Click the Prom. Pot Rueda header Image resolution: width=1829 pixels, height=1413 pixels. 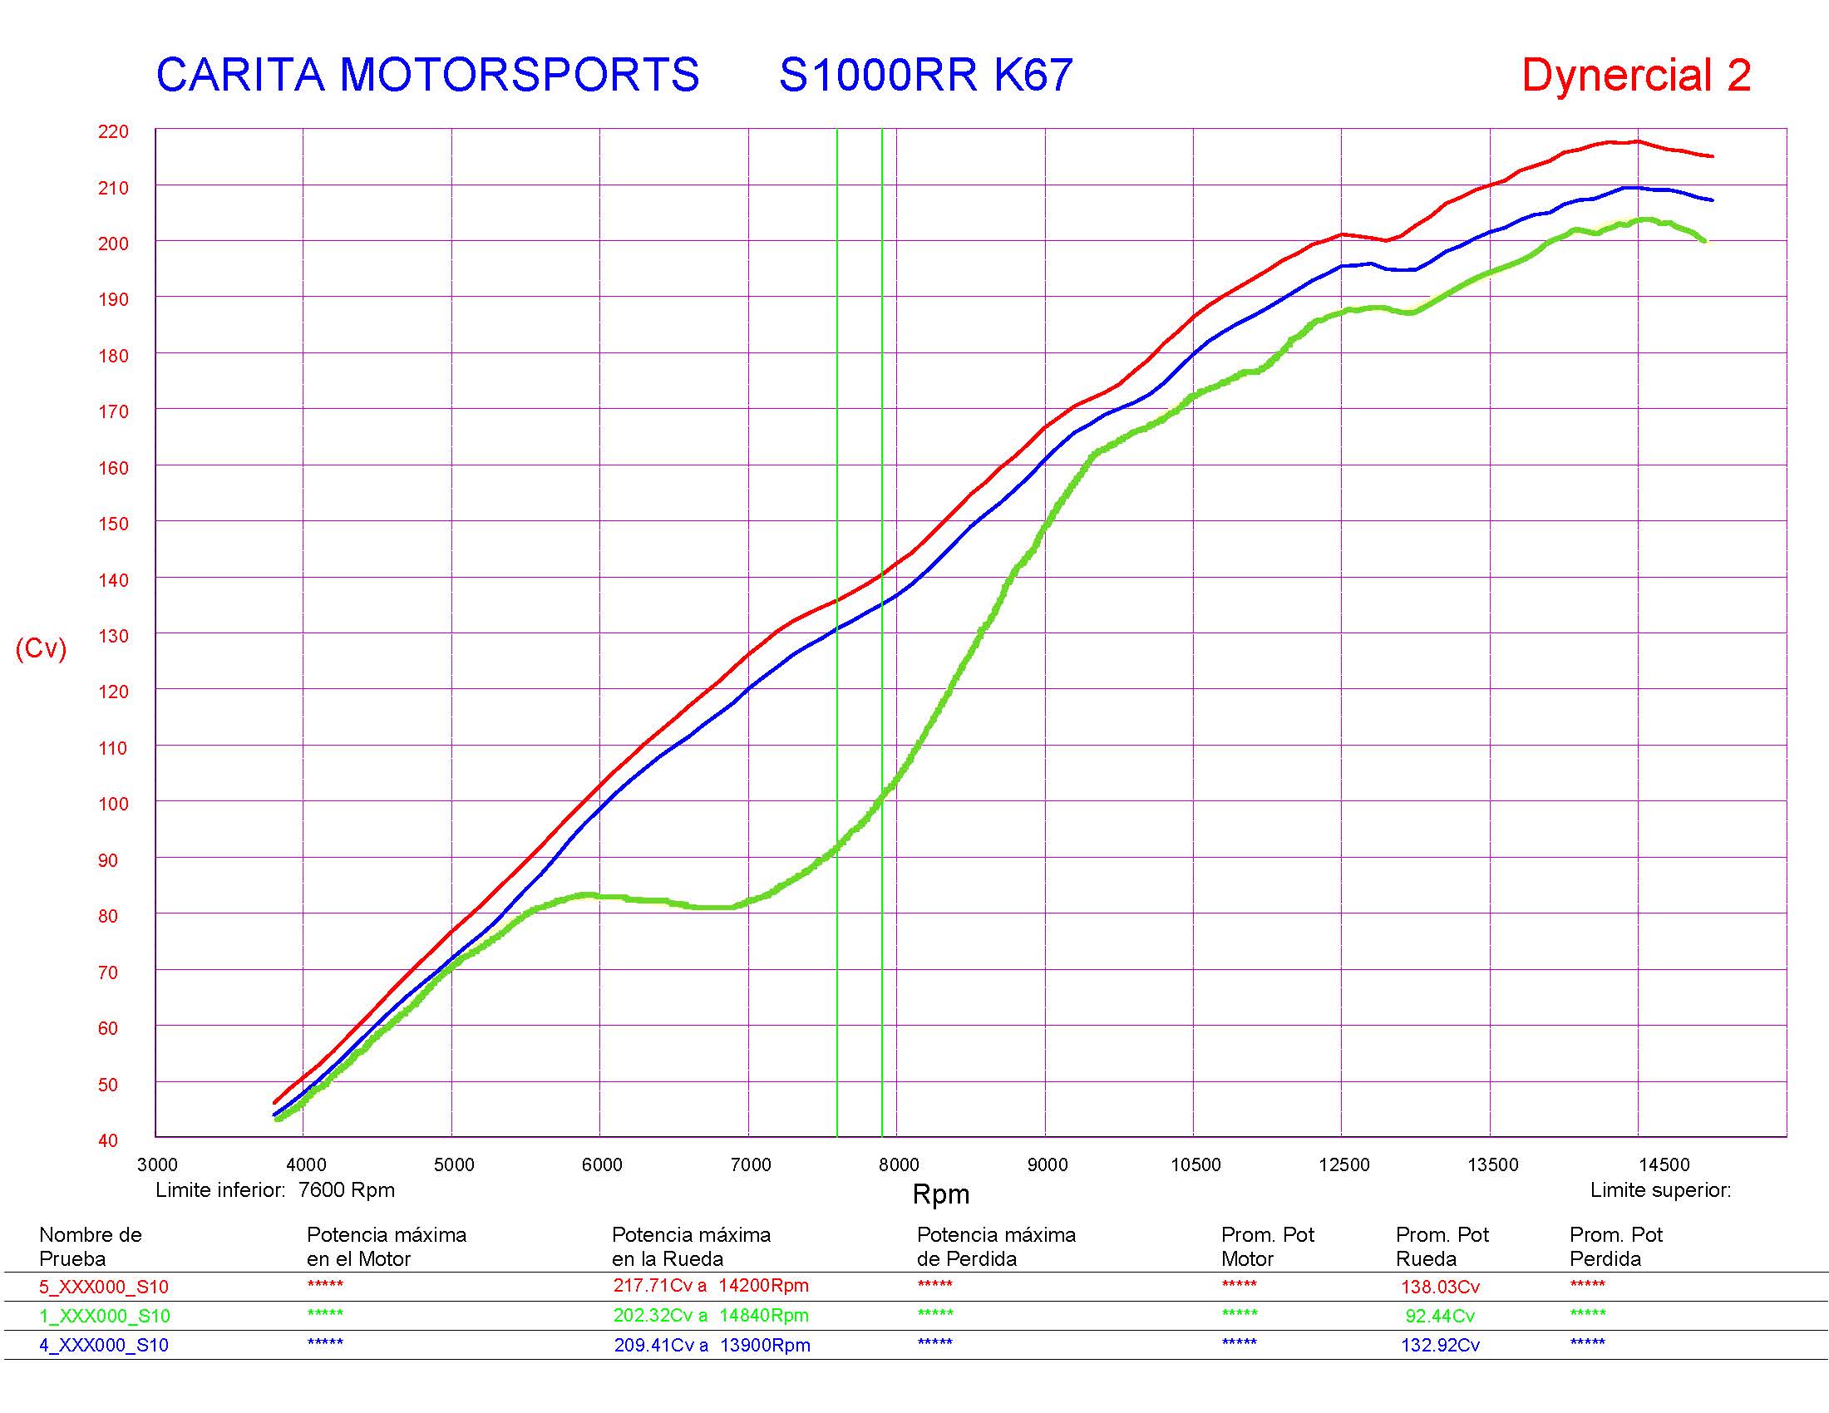click(x=1442, y=1247)
